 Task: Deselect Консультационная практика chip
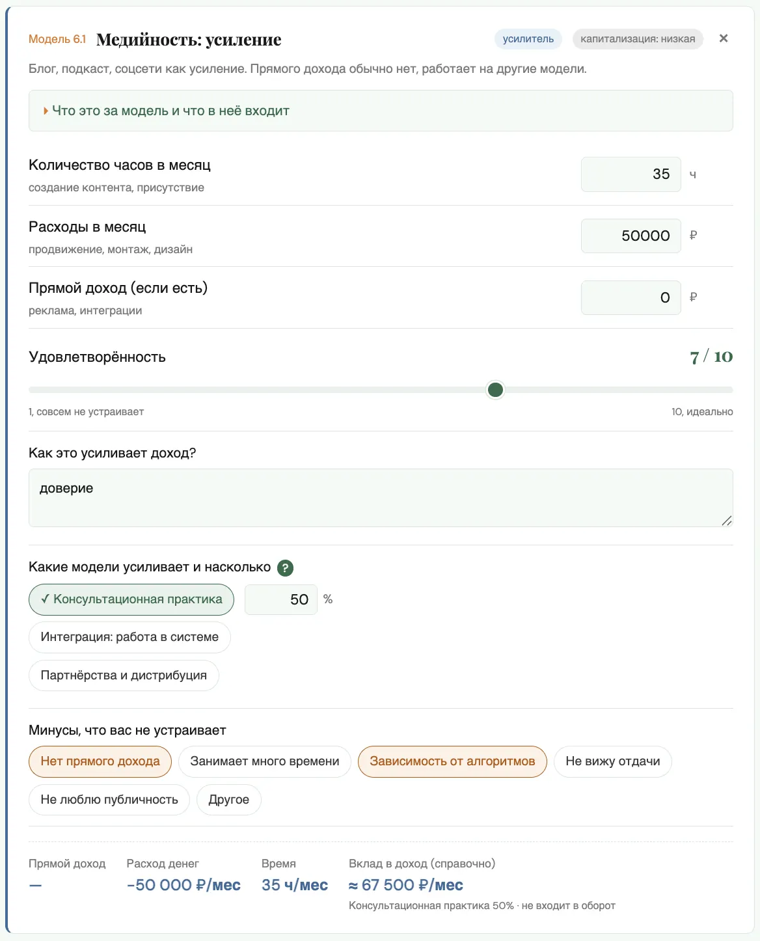pyautogui.click(x=131, y=599)
